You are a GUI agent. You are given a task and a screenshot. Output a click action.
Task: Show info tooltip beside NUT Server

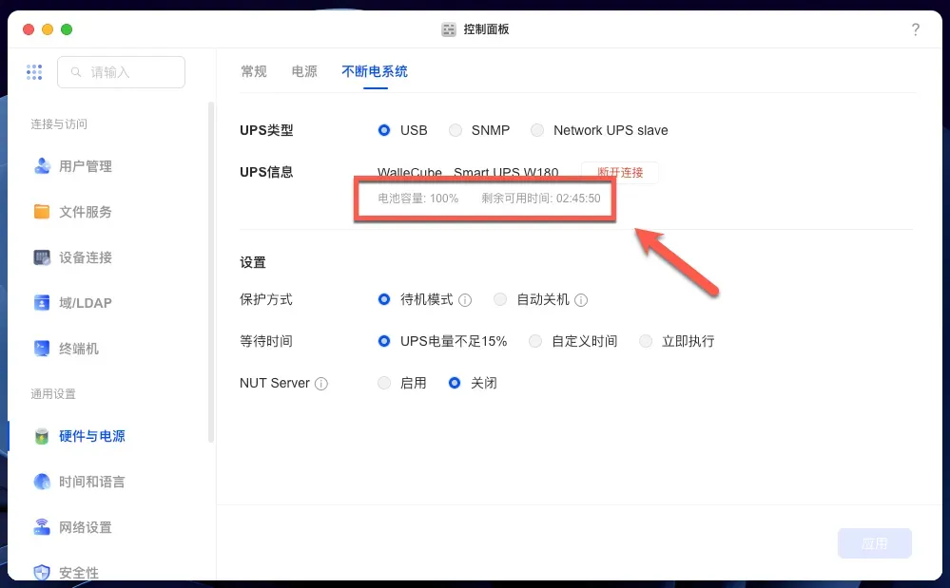tap(321, 384)
